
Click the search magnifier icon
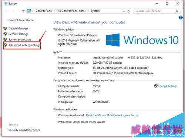[x=177, y=11]
